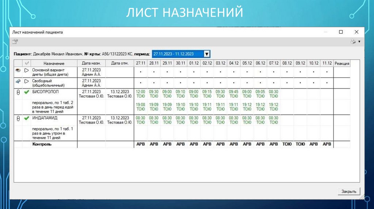
Task: Click the checkmark column header icon
Action: 27,63
